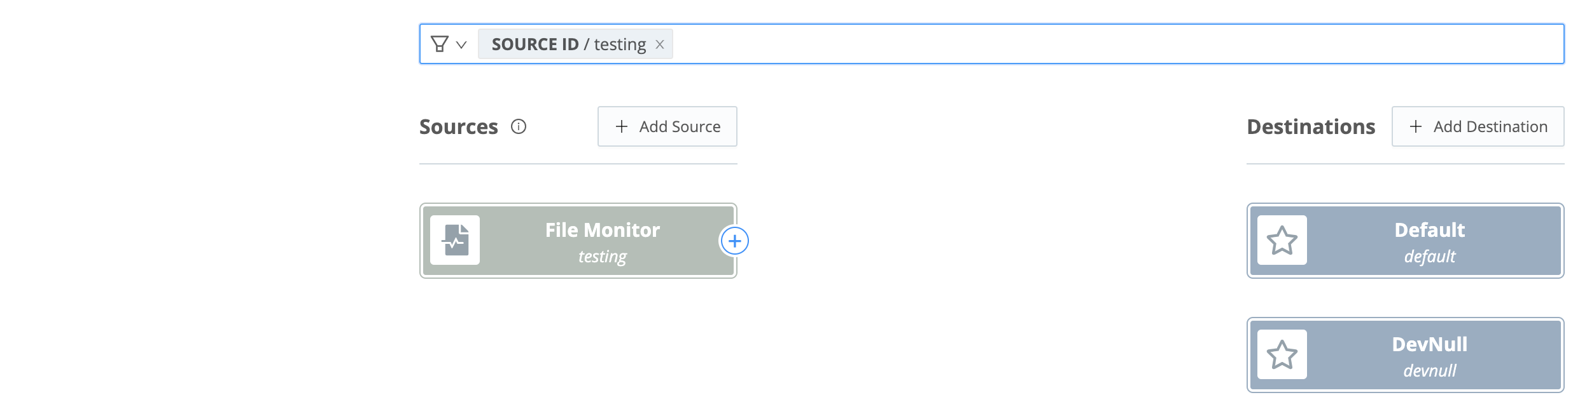
Task: Show the Sources info tooltip icon
Action: tap(519, 127)
